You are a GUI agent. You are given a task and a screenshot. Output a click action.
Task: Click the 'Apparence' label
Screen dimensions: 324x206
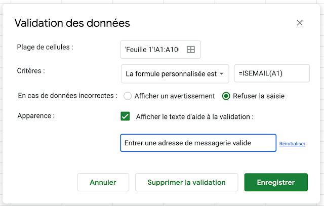36,115
